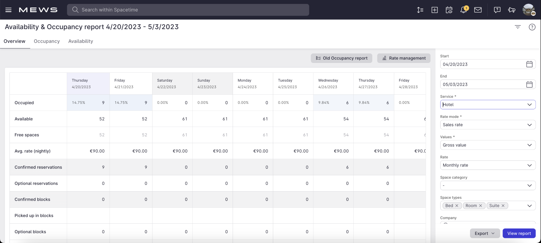Screen dimensions: 541x243
Task: Remove the Bed space type tag
Action: click(x=457, y=206)
